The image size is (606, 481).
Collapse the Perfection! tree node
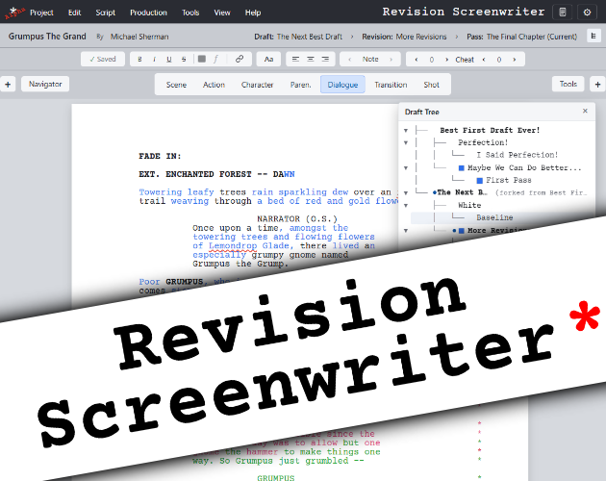pyautogui.click(x=405, y=143)
